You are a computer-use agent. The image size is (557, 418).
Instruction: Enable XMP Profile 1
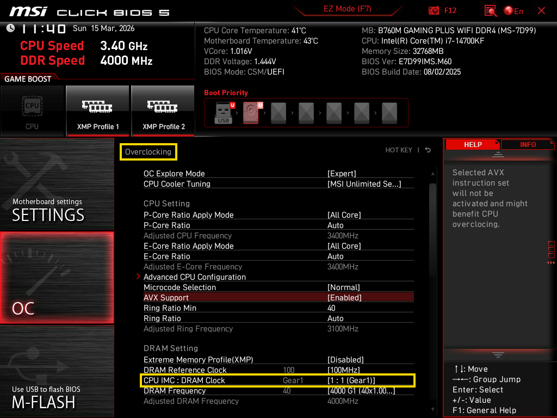[98, 111]
